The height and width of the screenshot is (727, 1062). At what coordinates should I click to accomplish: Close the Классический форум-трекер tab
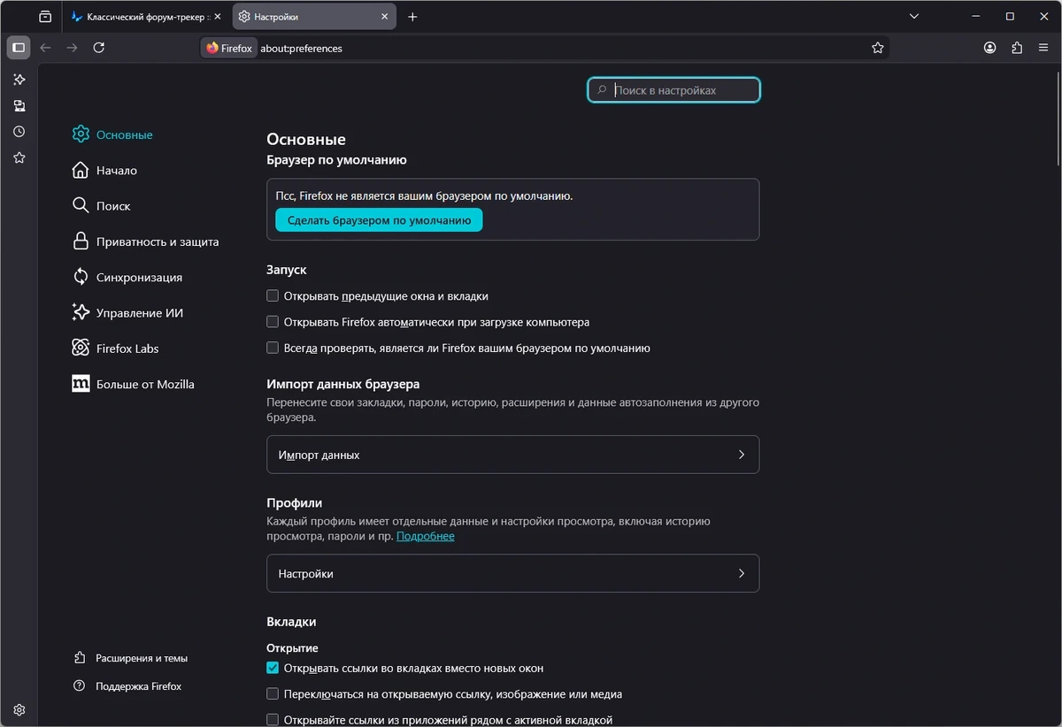pyautogui.click(x=218, y=17)
